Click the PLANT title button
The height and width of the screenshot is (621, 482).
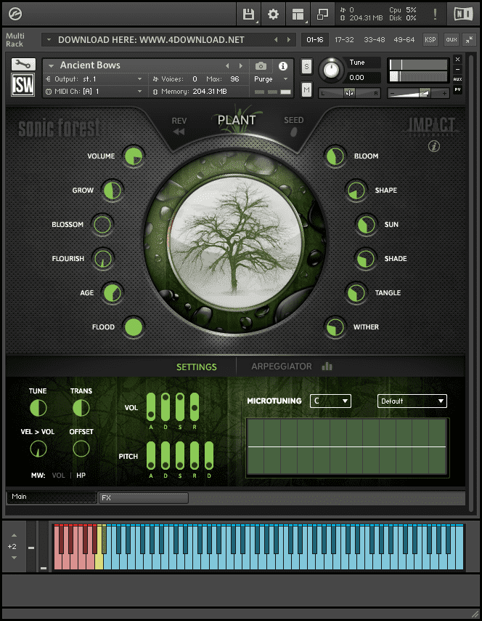coord(237,120)
